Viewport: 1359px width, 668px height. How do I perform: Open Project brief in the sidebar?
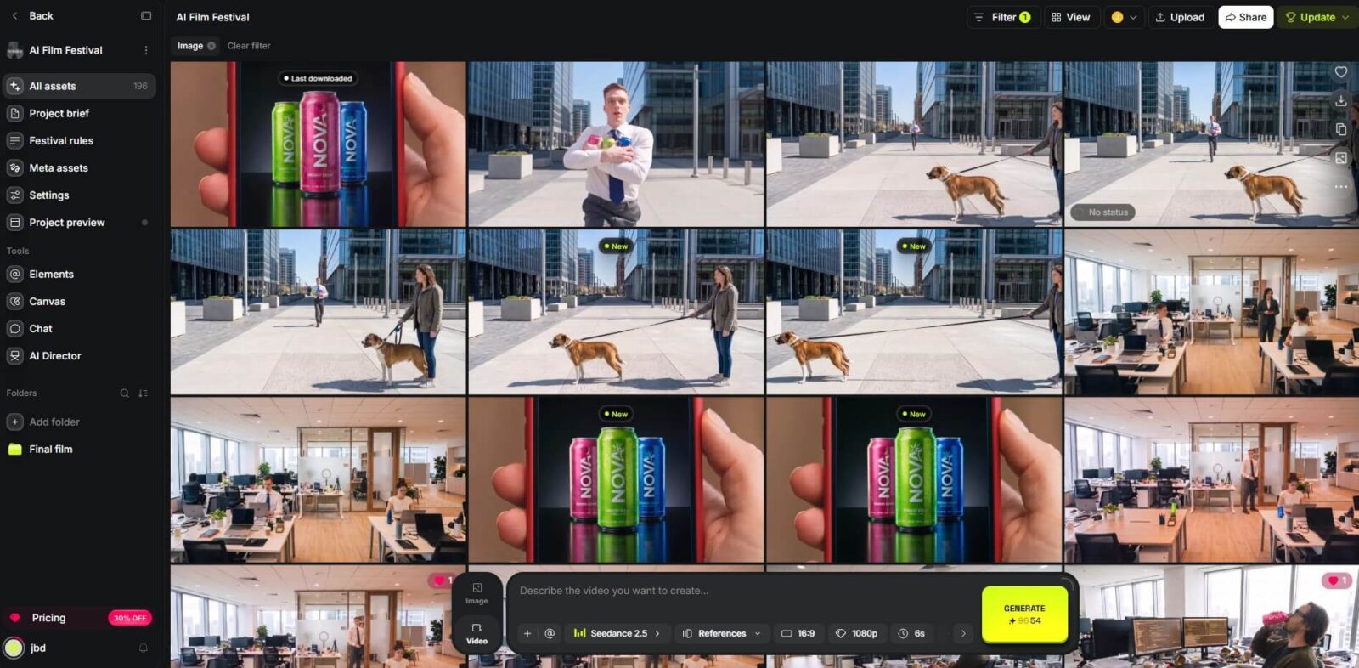click(x=79, y=113)
